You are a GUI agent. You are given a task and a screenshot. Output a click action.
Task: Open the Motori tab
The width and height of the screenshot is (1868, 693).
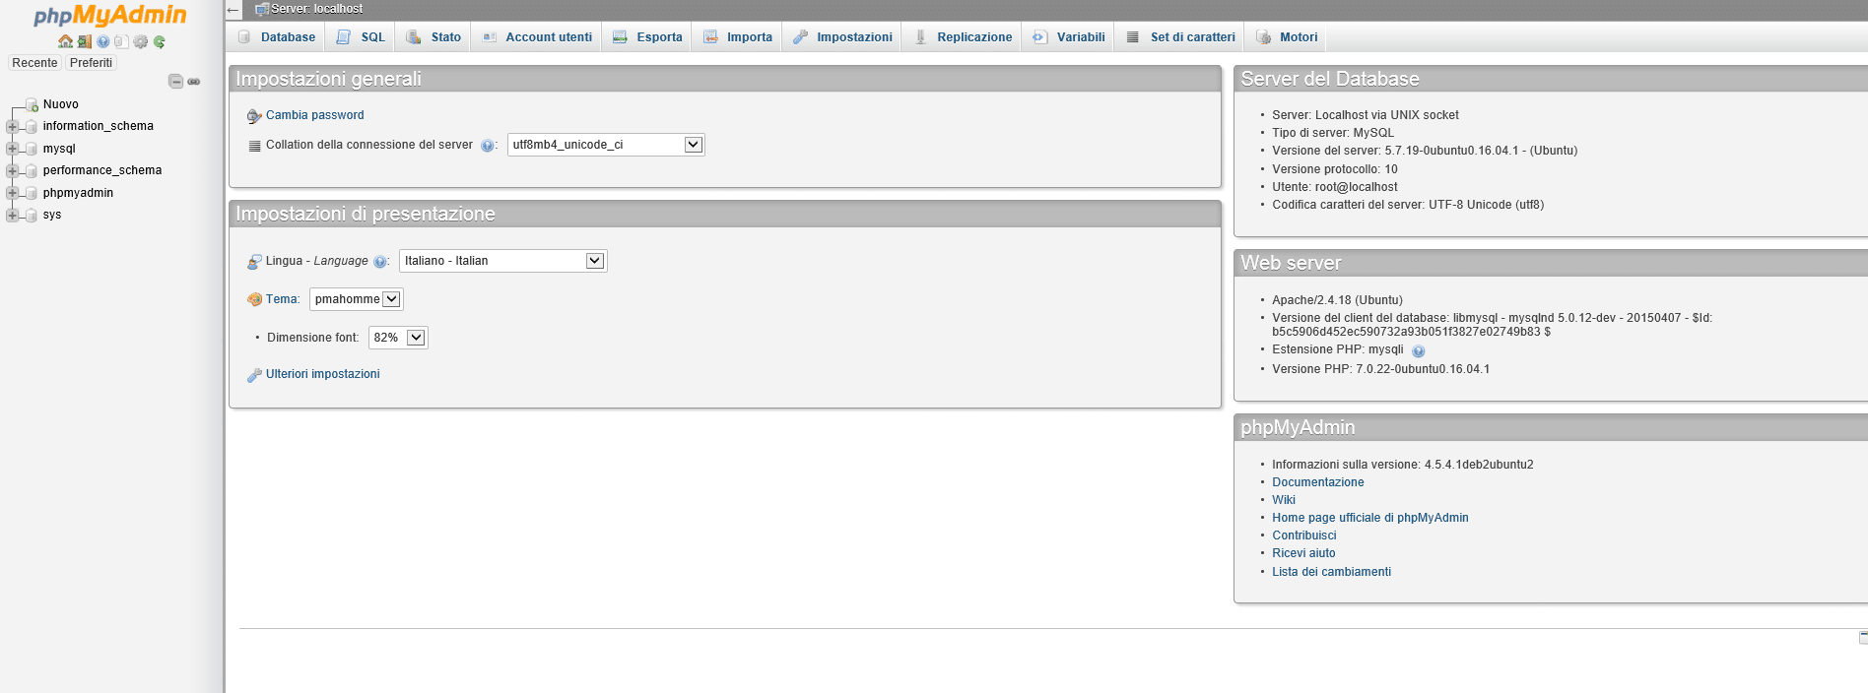[x=1287, y=37]
